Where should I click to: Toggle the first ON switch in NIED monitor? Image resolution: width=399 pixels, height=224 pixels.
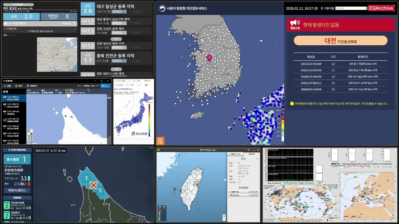115,85
